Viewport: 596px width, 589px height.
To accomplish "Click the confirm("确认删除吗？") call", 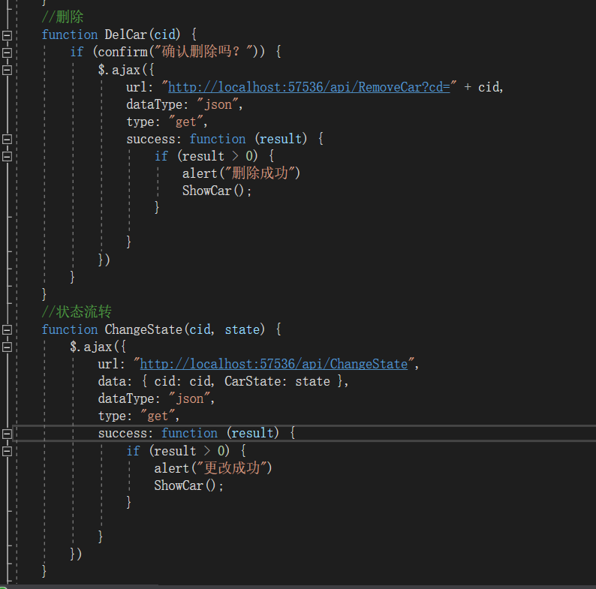I will (181, 51).
